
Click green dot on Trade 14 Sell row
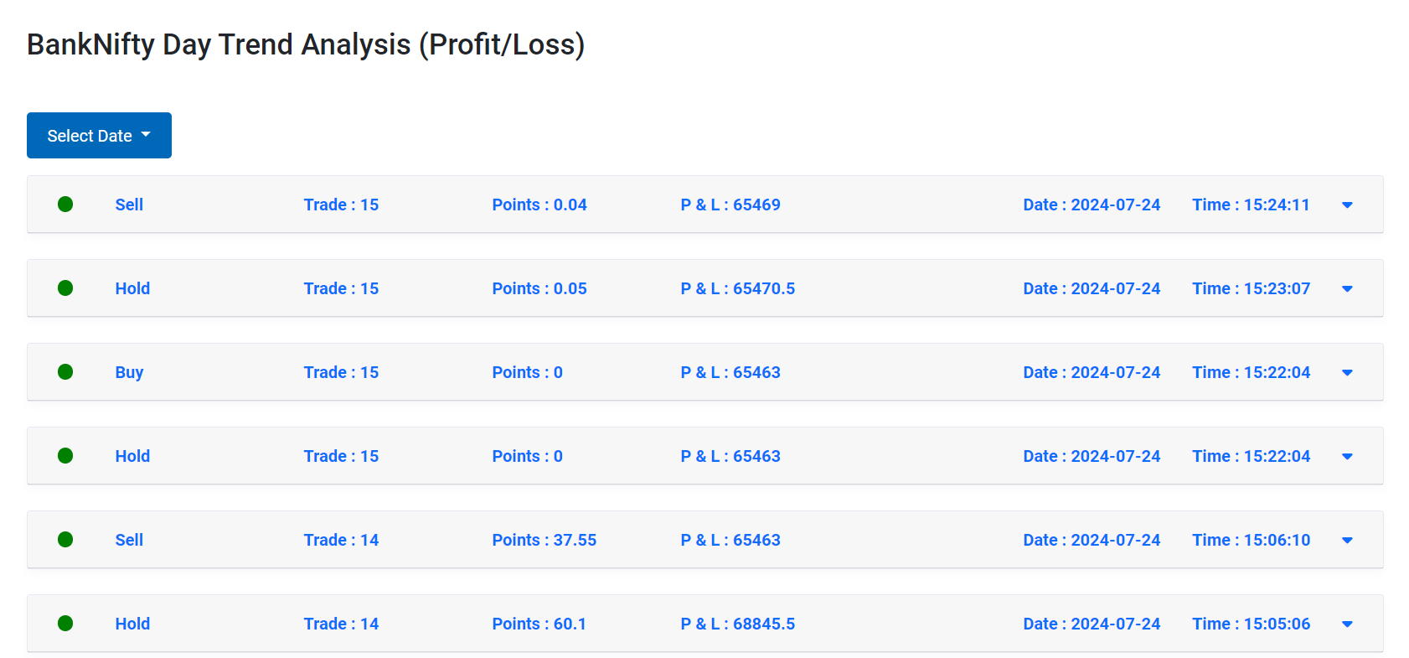(65, 539)
